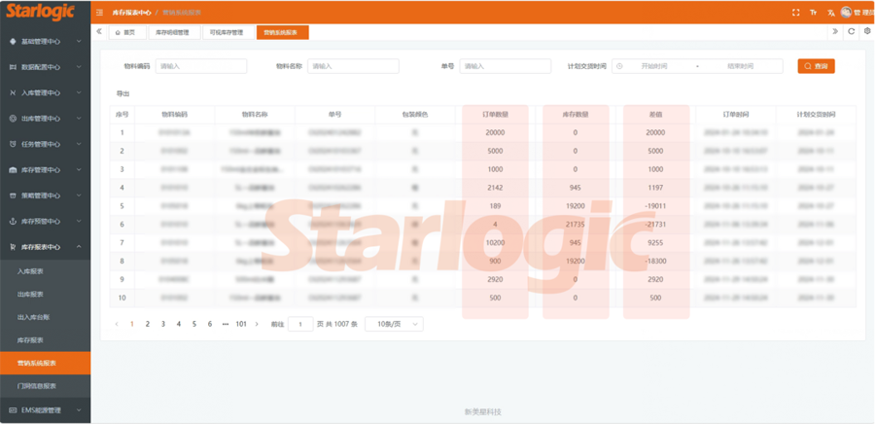Go to page 4
875x424 pixels.
(179, 324)
